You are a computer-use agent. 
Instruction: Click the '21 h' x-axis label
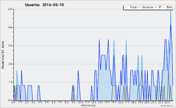(154, 102)
